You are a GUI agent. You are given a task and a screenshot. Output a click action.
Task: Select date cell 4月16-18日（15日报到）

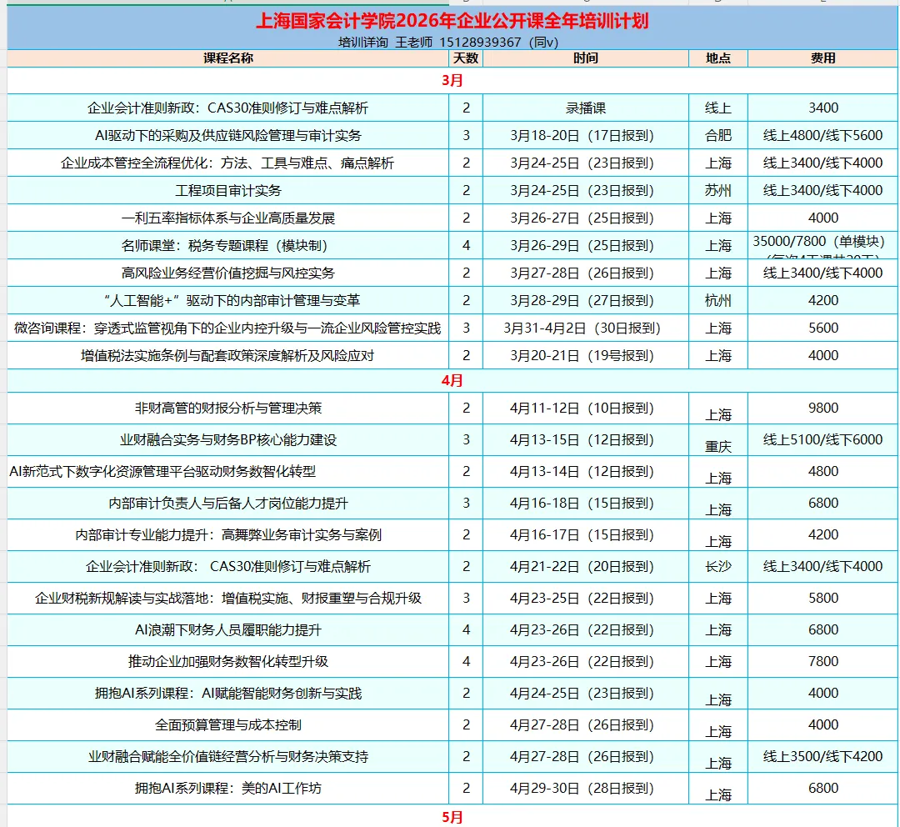pos(586,503)
